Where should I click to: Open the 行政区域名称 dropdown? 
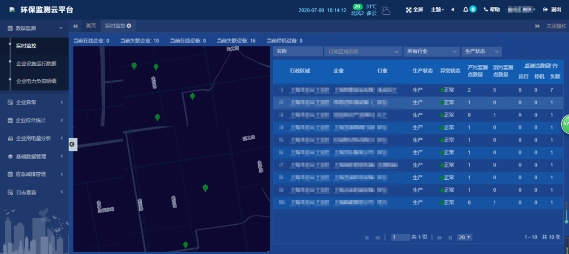click(x=363, y=52)
